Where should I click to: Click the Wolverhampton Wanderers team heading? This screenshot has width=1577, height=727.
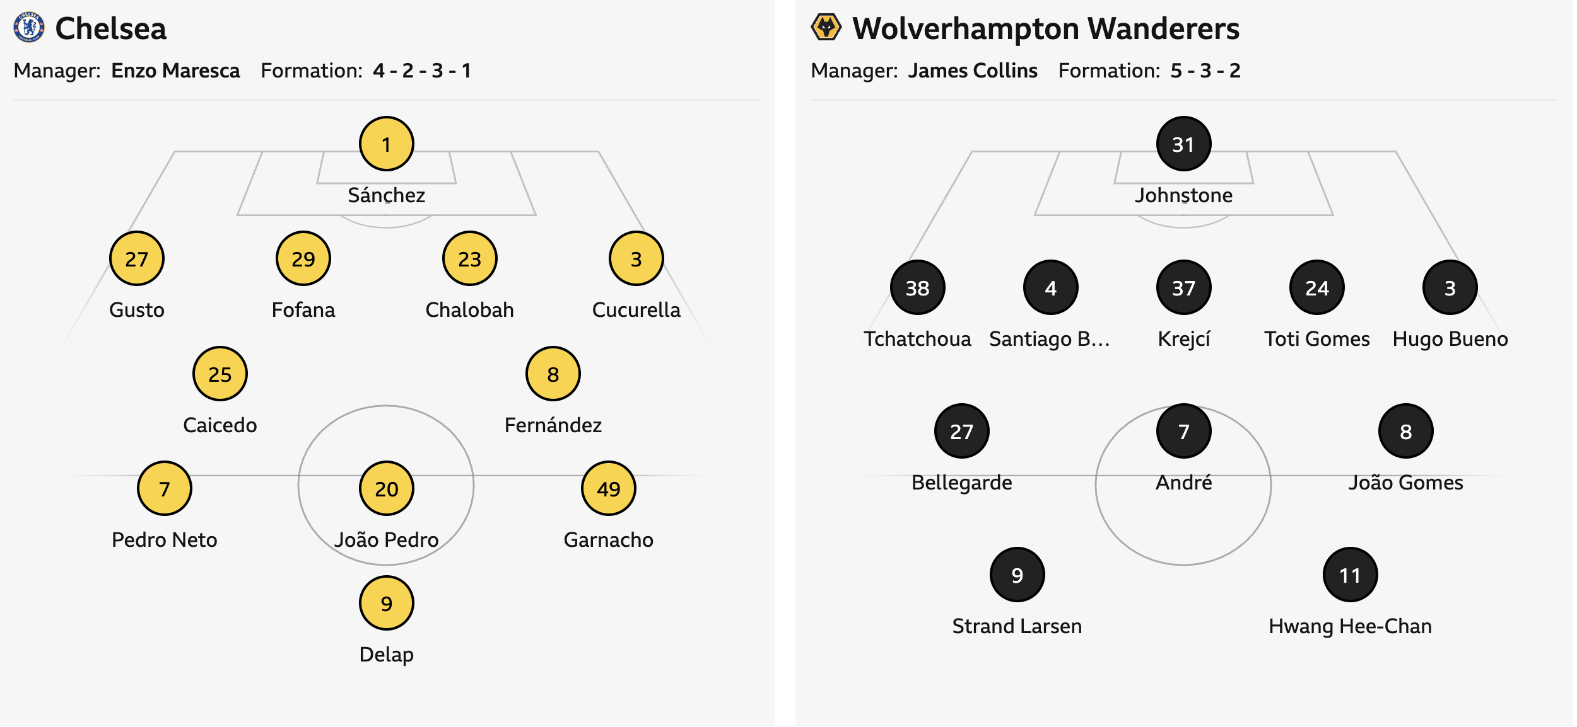point(1045,29)
